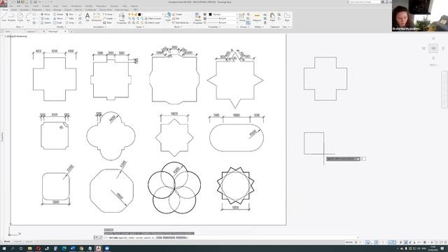Insert a Table from Annotation panel

pos(107,22)
